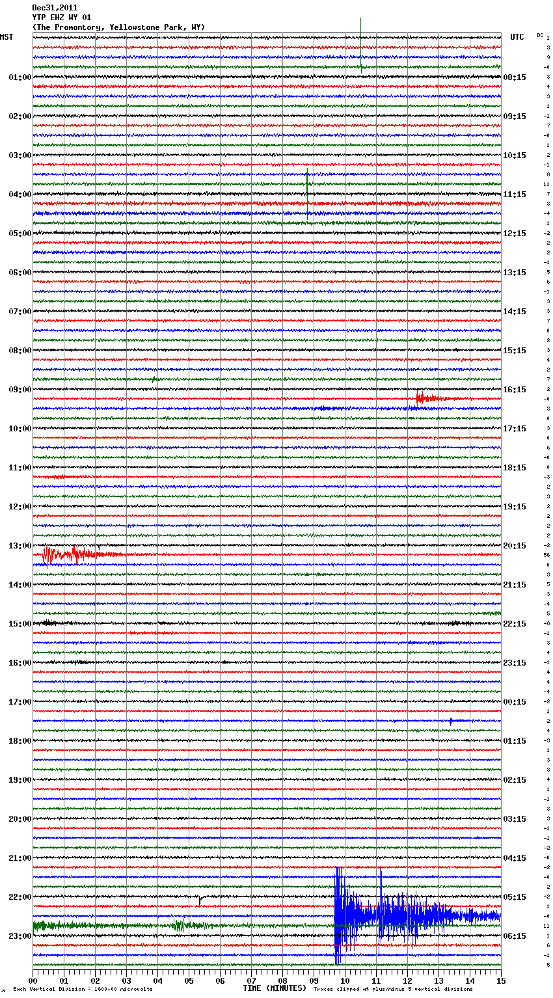Select the 02:00 MST time label
Image resolution: width=553 pixels, height=998 pixels.
(x=20, y=116)
